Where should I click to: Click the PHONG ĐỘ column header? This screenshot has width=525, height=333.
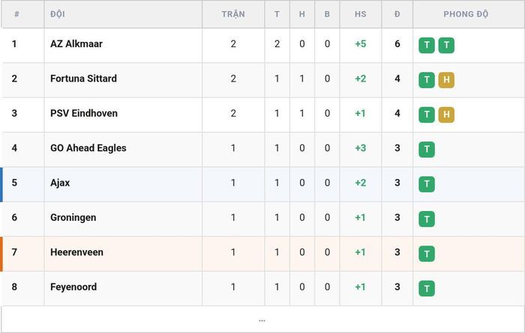point(466,14)
